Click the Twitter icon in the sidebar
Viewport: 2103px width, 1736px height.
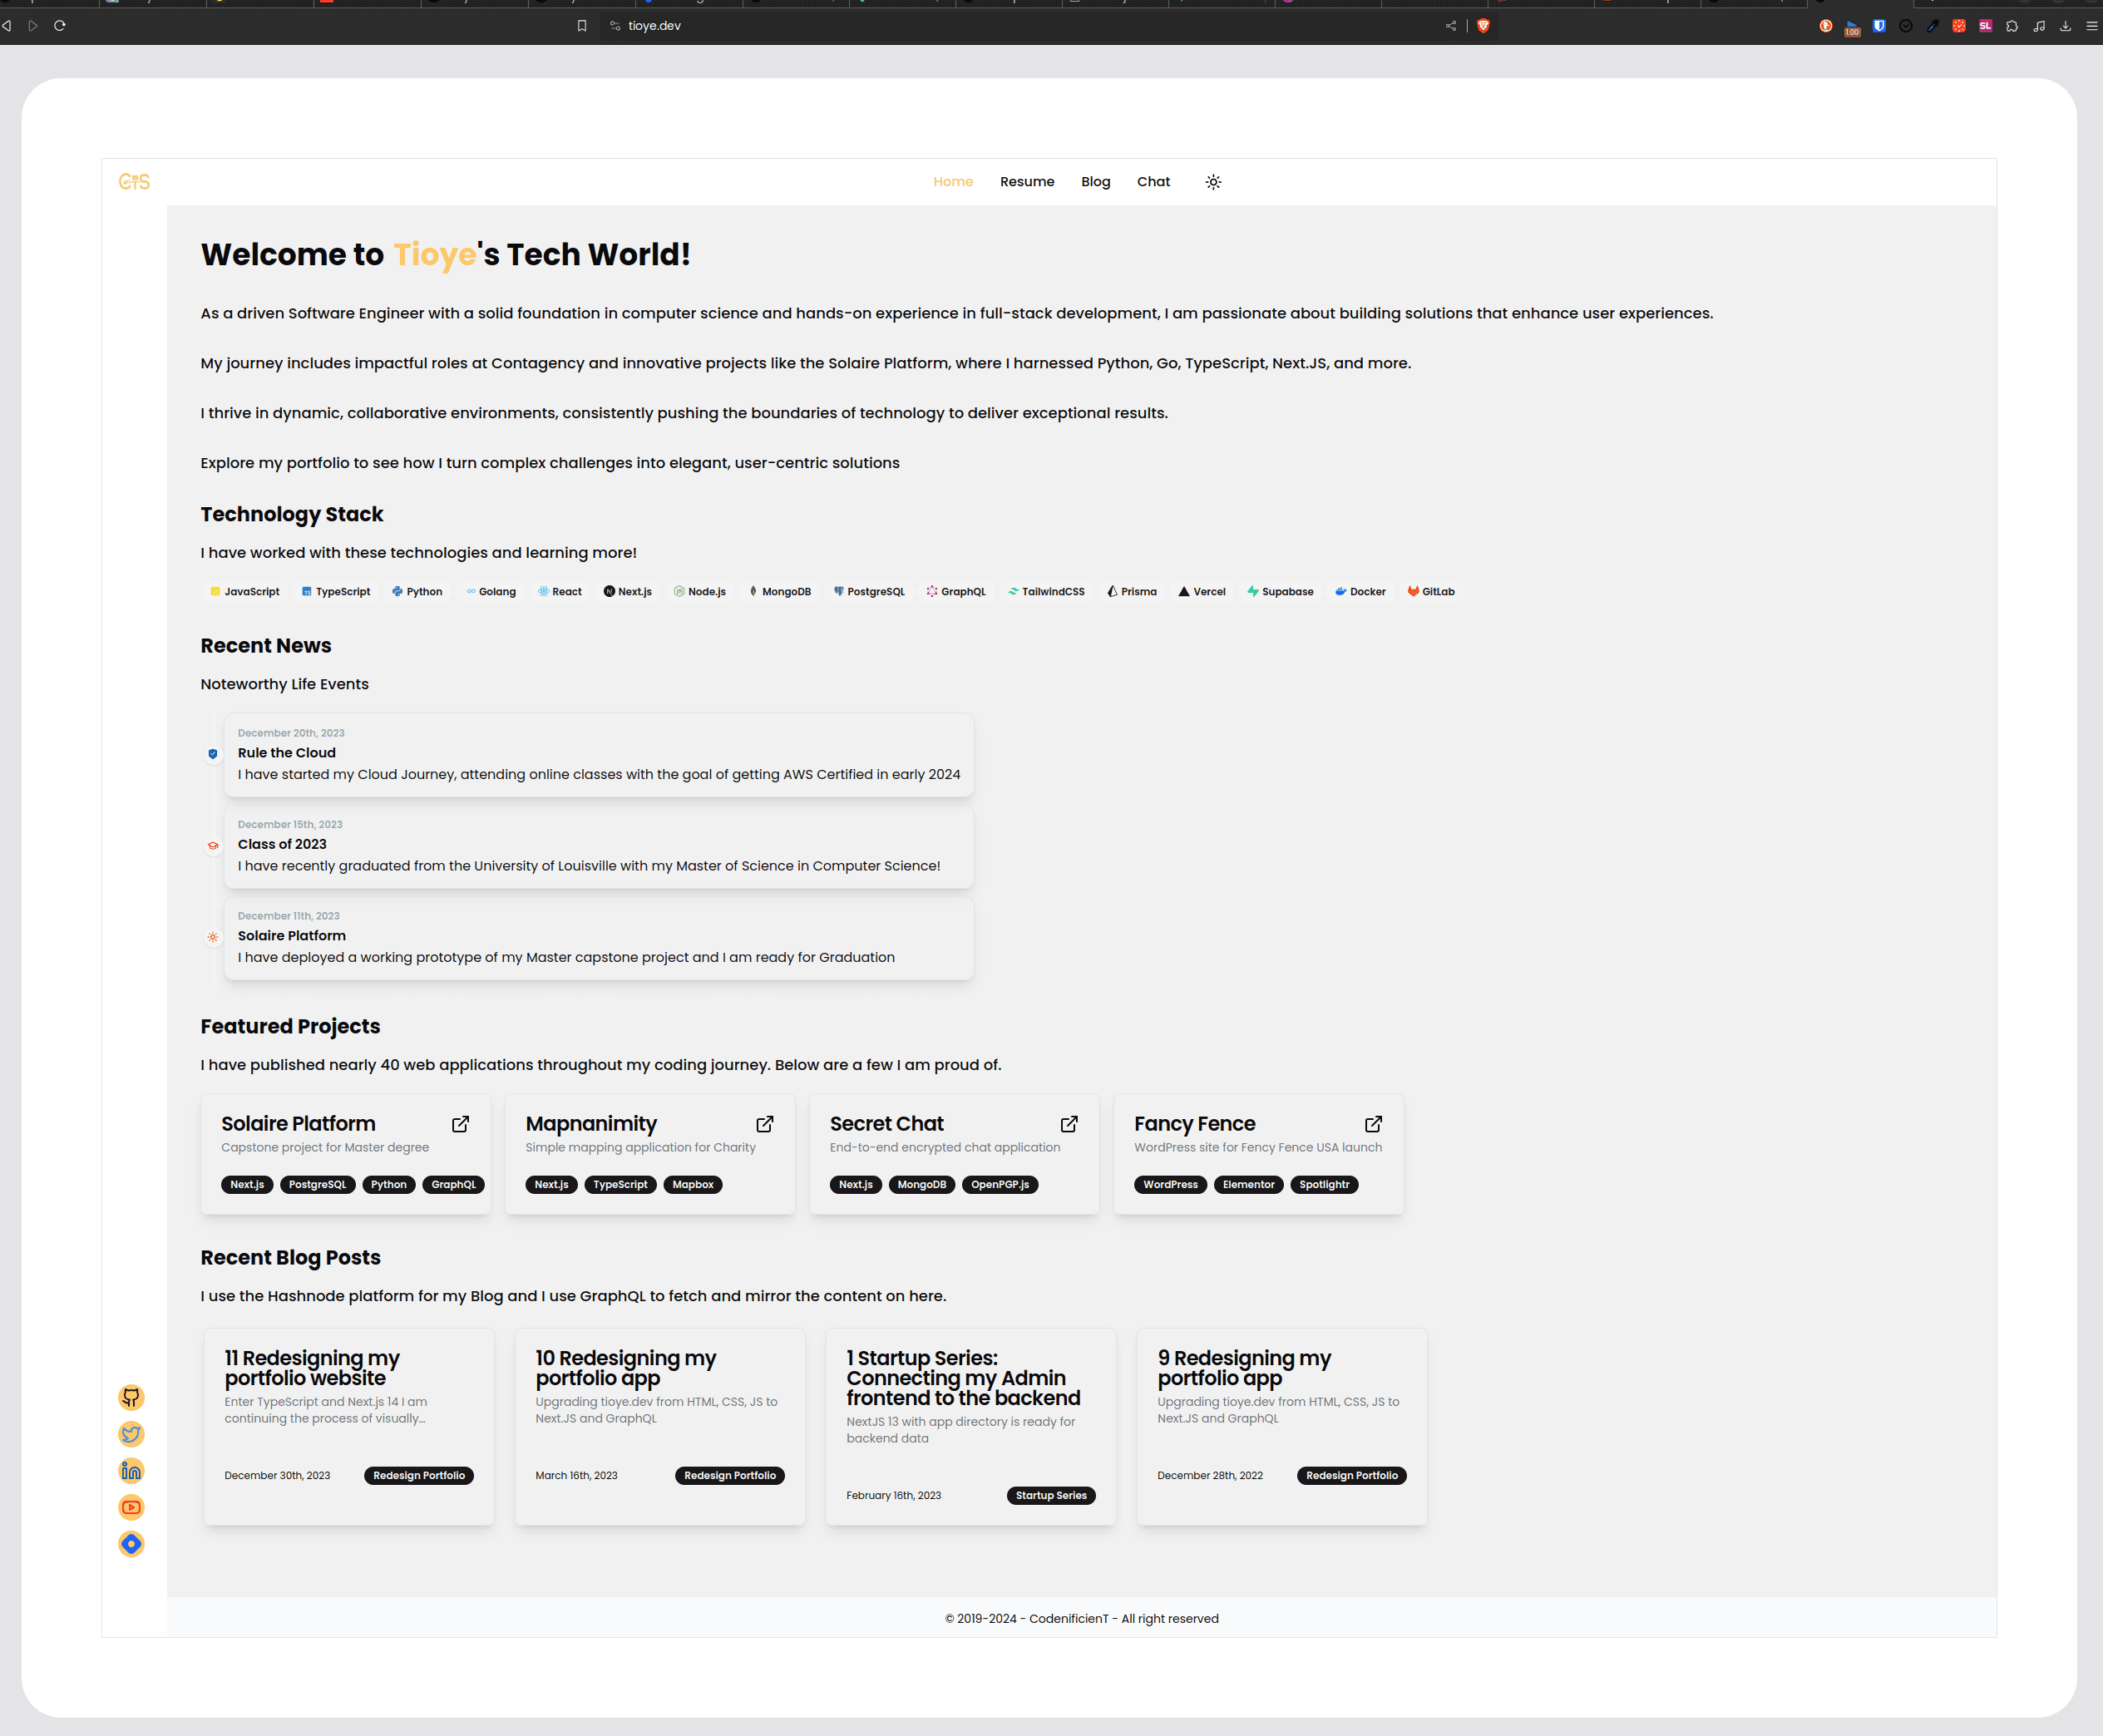coord(131,1434)
